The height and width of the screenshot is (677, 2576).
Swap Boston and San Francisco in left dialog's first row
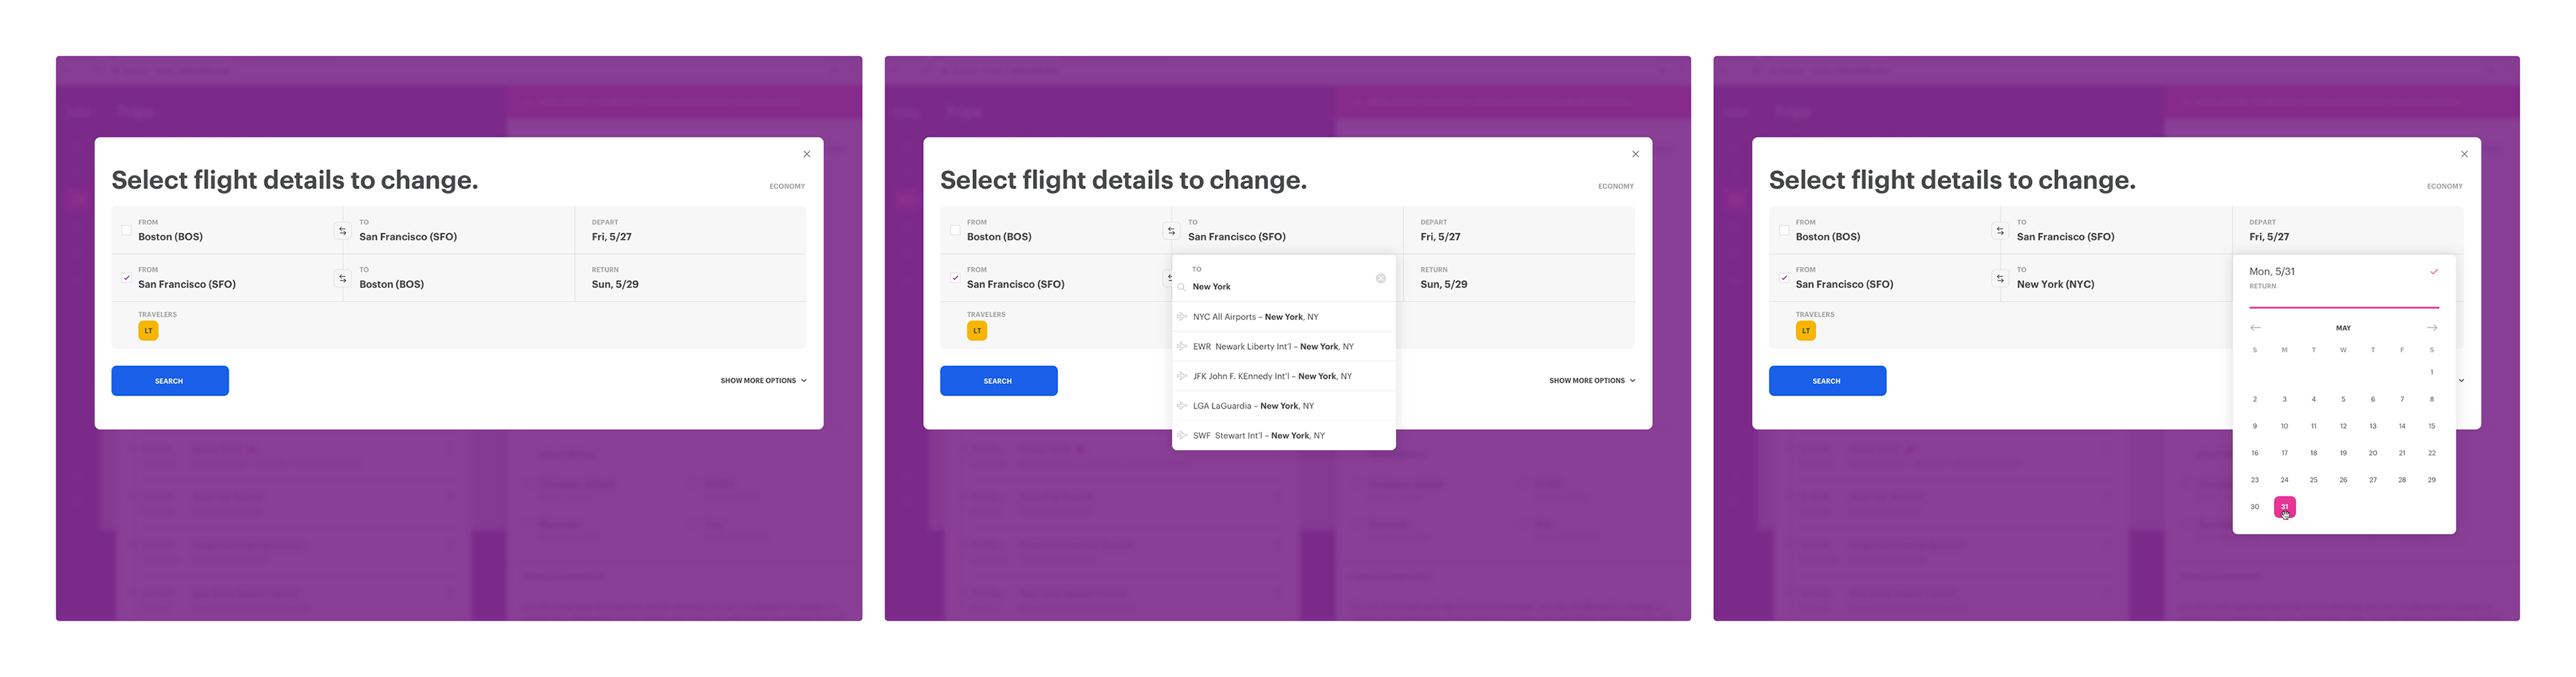342,231
